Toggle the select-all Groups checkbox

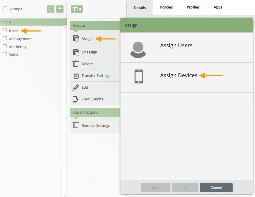point(5,9)
